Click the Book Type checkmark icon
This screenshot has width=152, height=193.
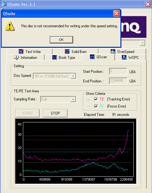54,57
